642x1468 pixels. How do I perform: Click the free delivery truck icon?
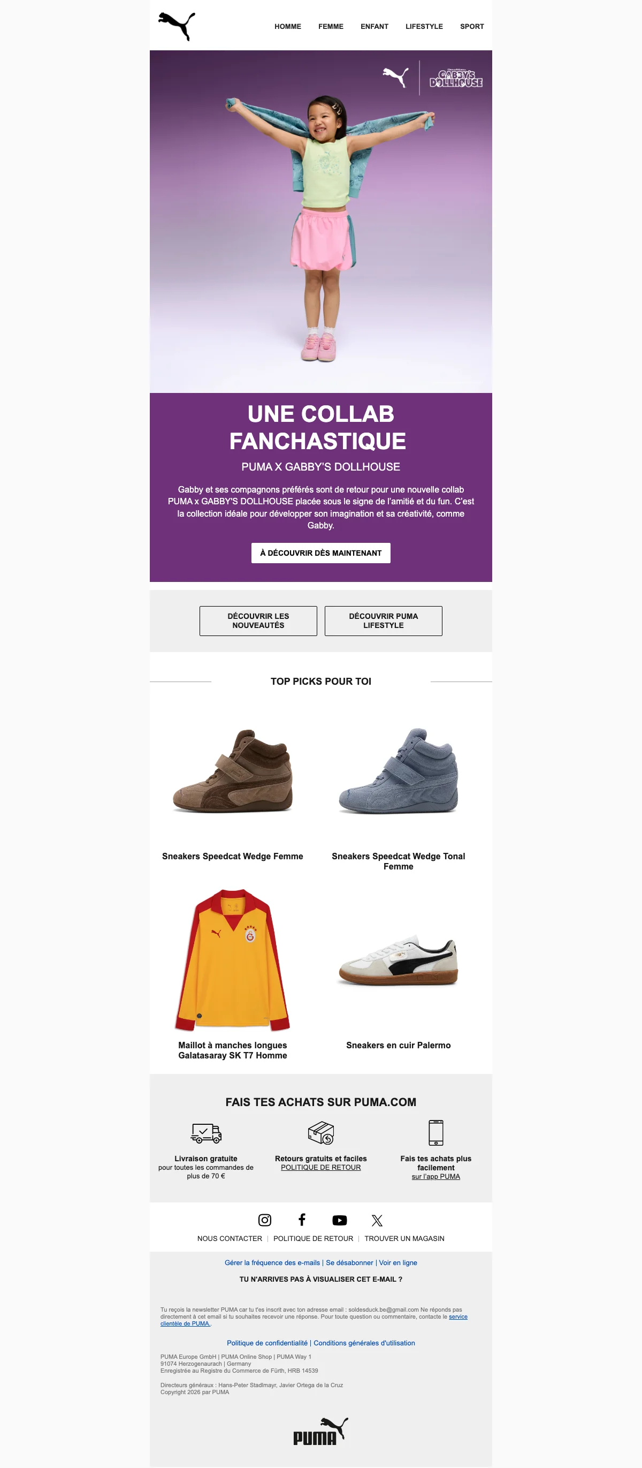[x=205, y=1133]
